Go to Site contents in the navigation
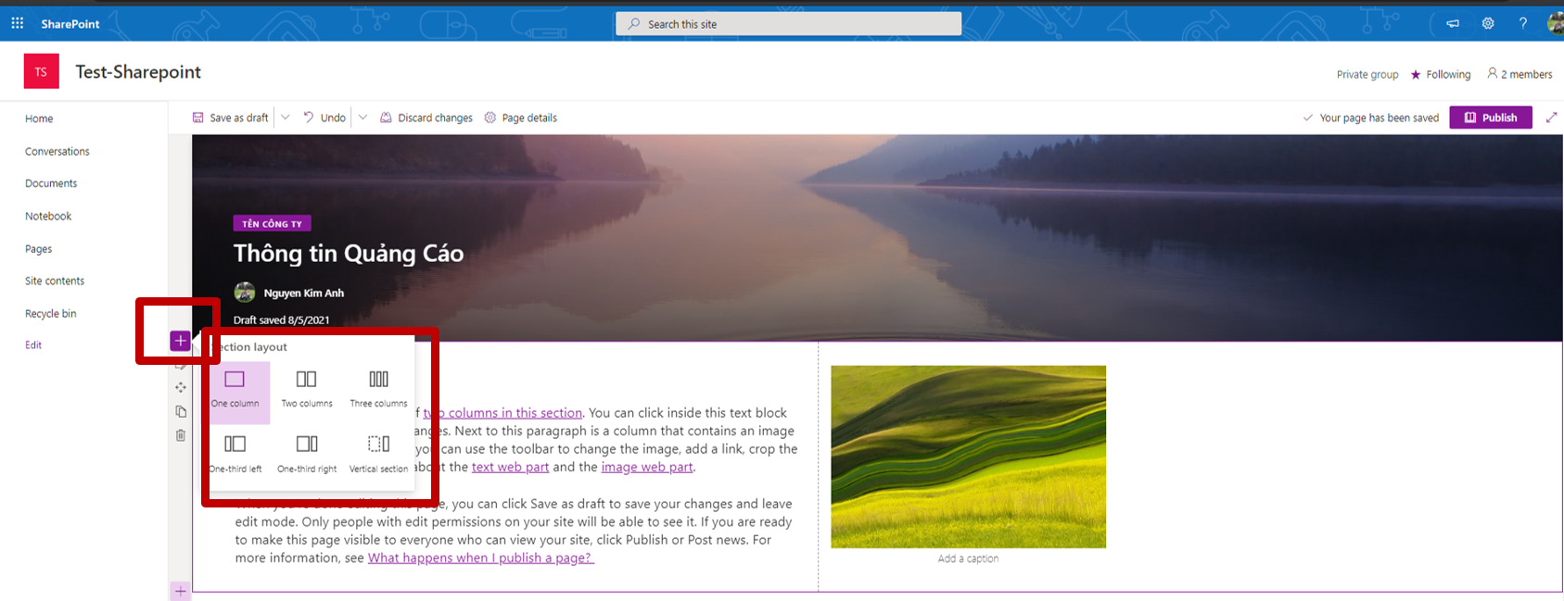1564x601 pixels. coord(55,281)
